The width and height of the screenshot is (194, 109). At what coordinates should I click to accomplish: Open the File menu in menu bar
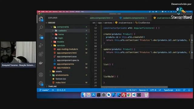tap(47, 12)
